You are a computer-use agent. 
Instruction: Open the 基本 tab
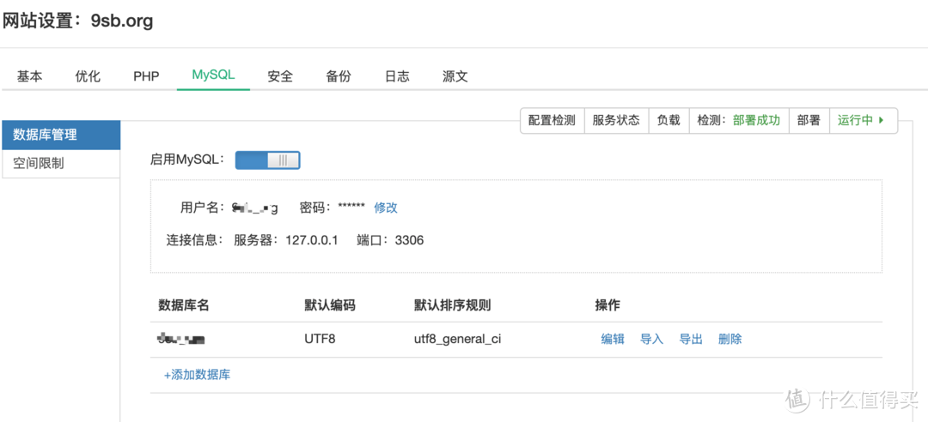[29, 76]
